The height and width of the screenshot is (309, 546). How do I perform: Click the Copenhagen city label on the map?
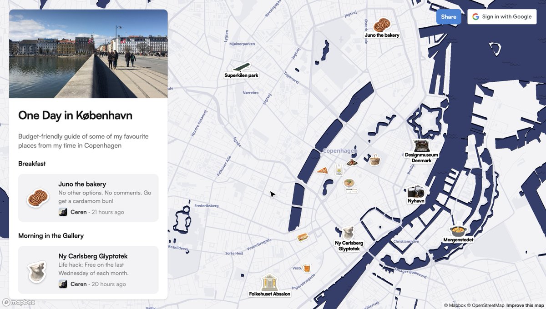tap(339, 151)
